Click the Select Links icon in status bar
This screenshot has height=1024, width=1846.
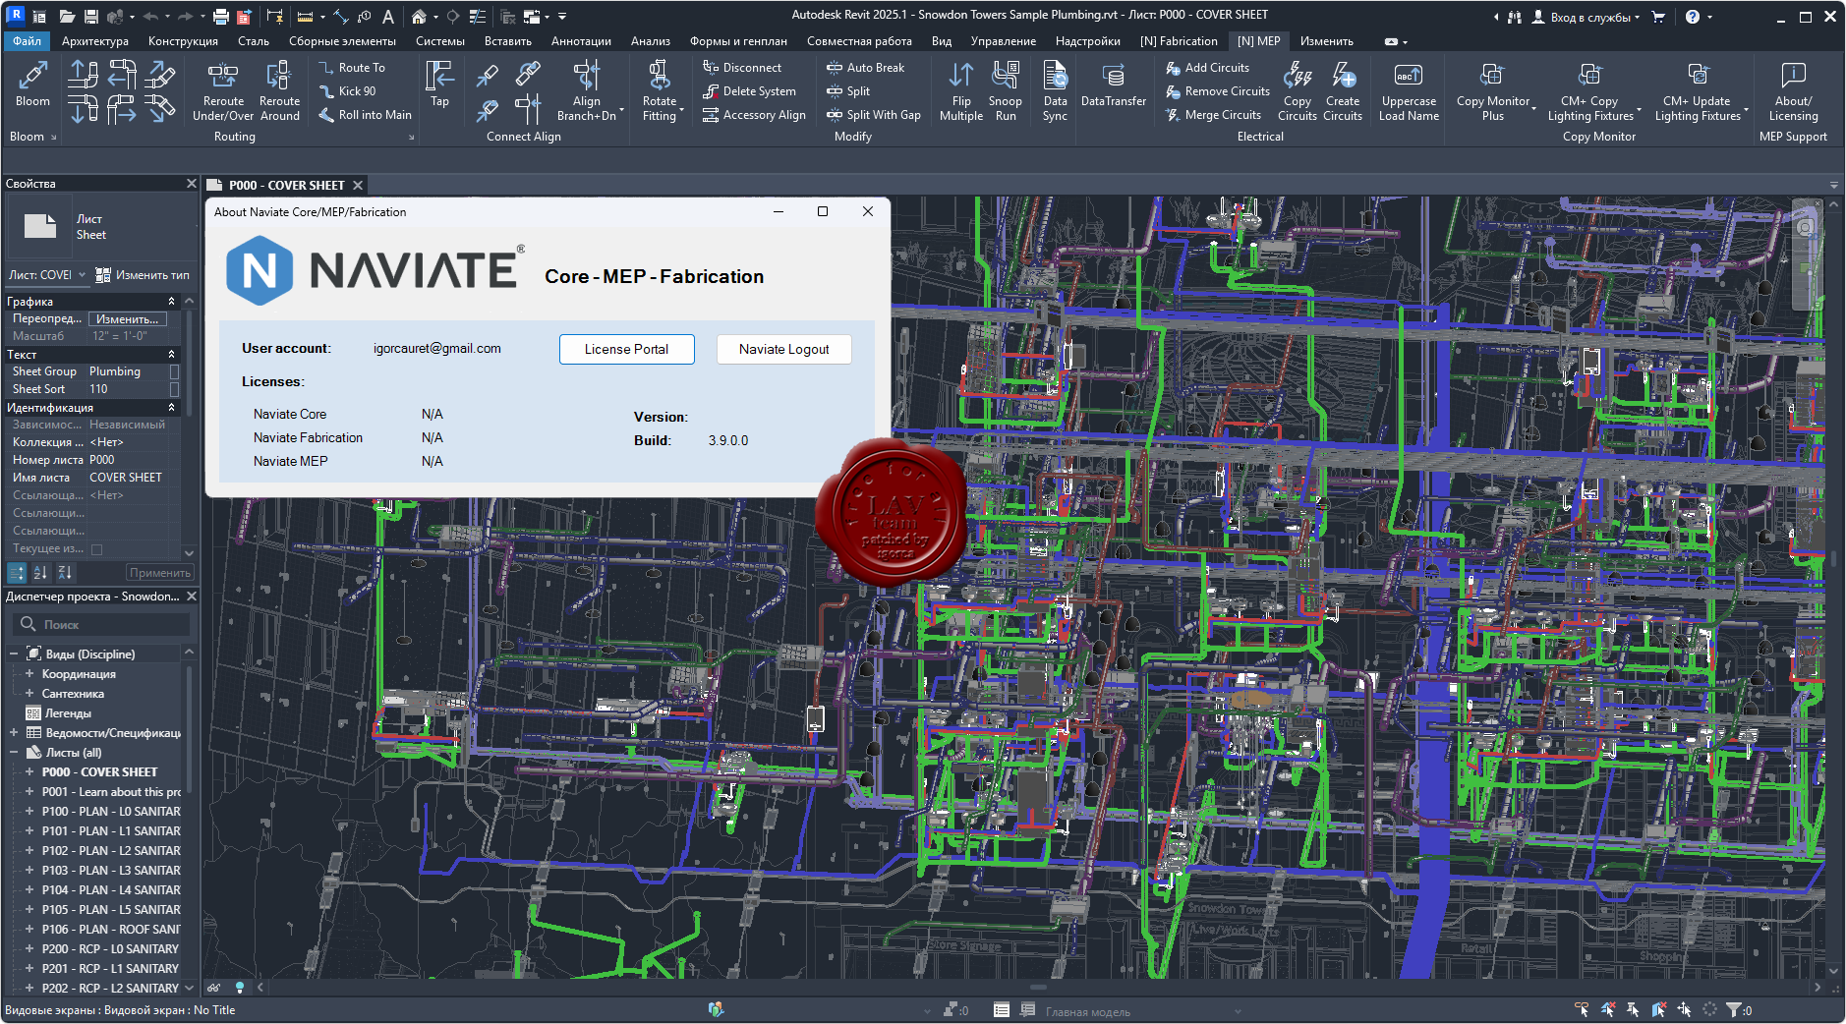point(1582,1009)
